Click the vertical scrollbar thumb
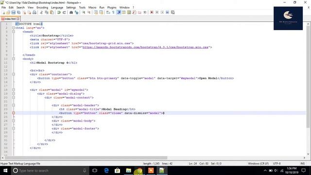311x175 pixels. click(308, 76)
